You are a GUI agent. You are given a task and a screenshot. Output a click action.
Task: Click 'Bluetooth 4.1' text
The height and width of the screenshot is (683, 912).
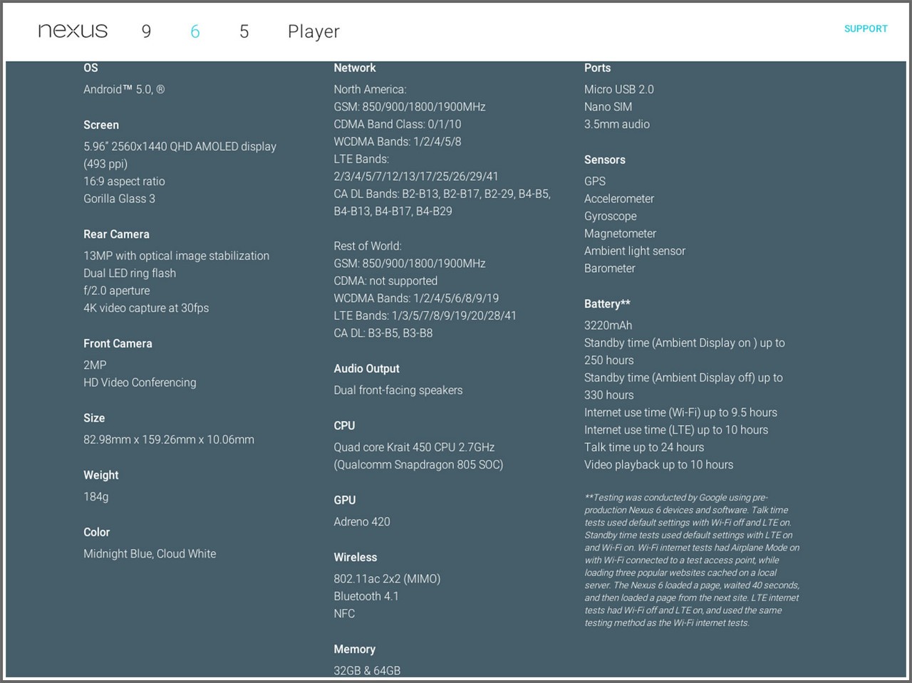[x=366, y=596]
